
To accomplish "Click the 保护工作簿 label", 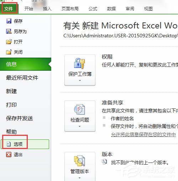I will pos(80,74).
